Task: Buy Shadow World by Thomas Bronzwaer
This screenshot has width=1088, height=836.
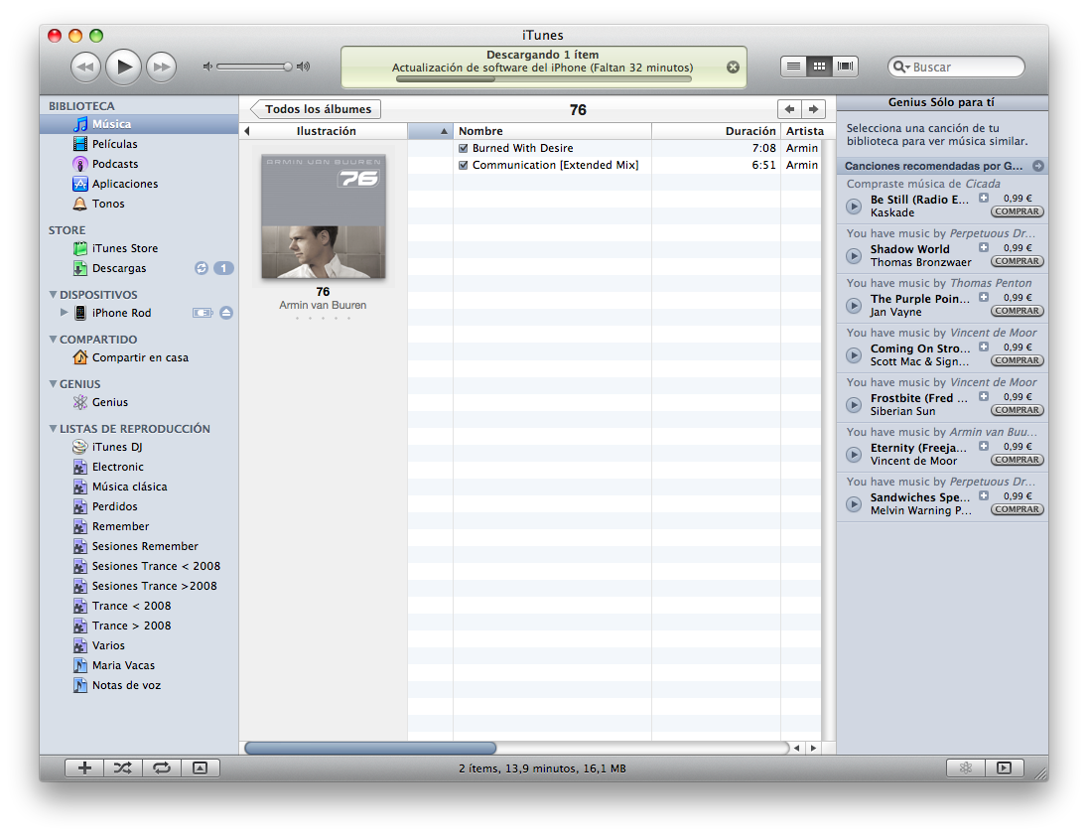Action: (1018, 261)
